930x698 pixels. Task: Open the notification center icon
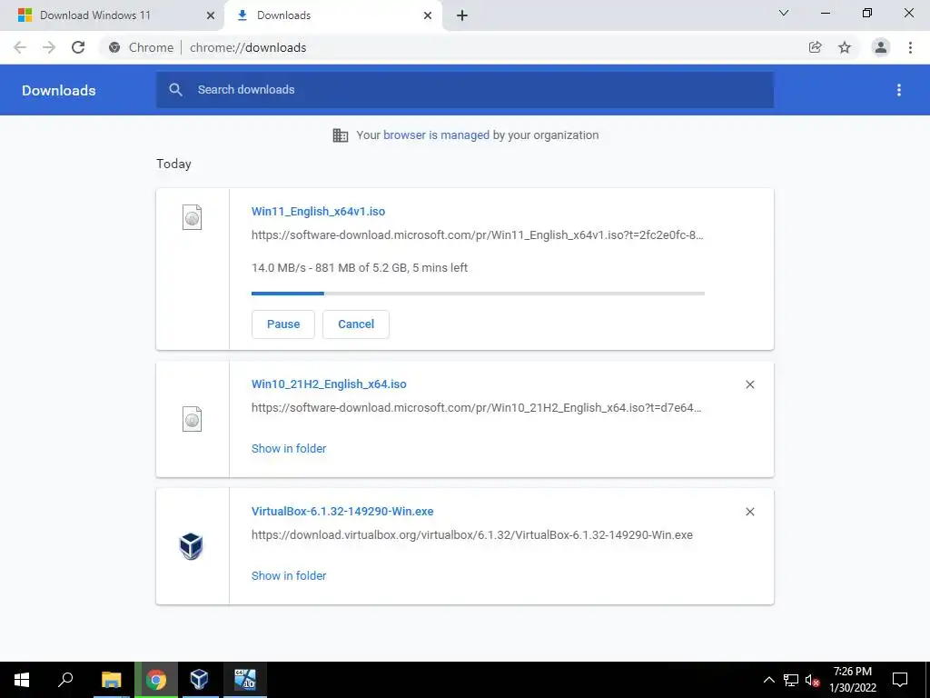(x=900, y=680)
